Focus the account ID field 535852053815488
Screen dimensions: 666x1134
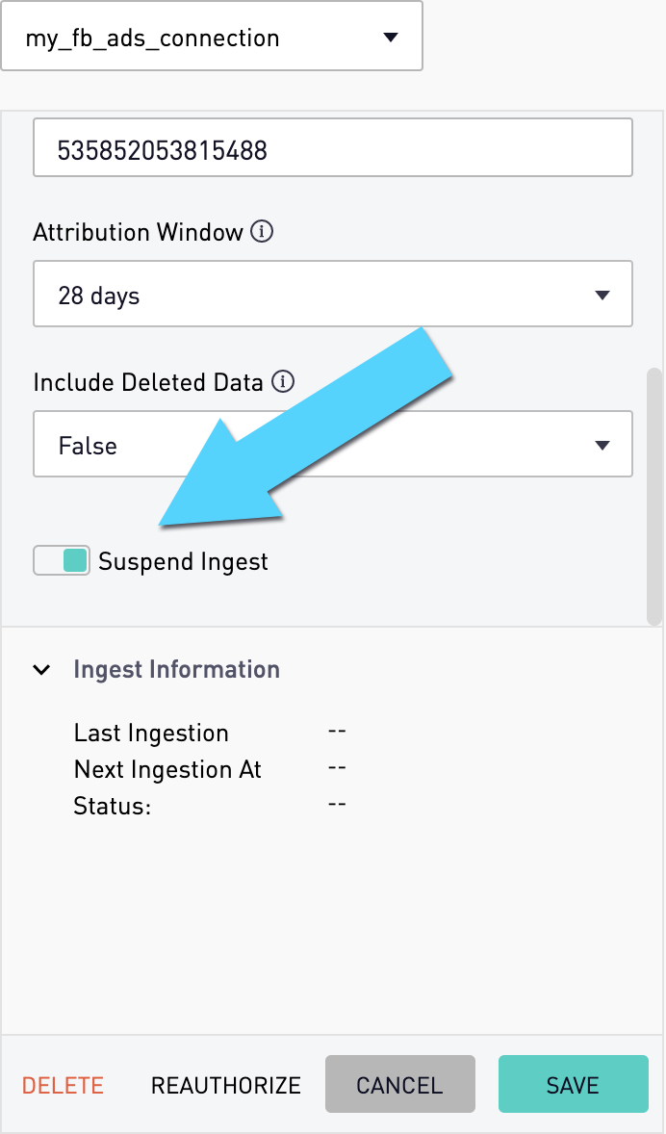coord(333,147)
